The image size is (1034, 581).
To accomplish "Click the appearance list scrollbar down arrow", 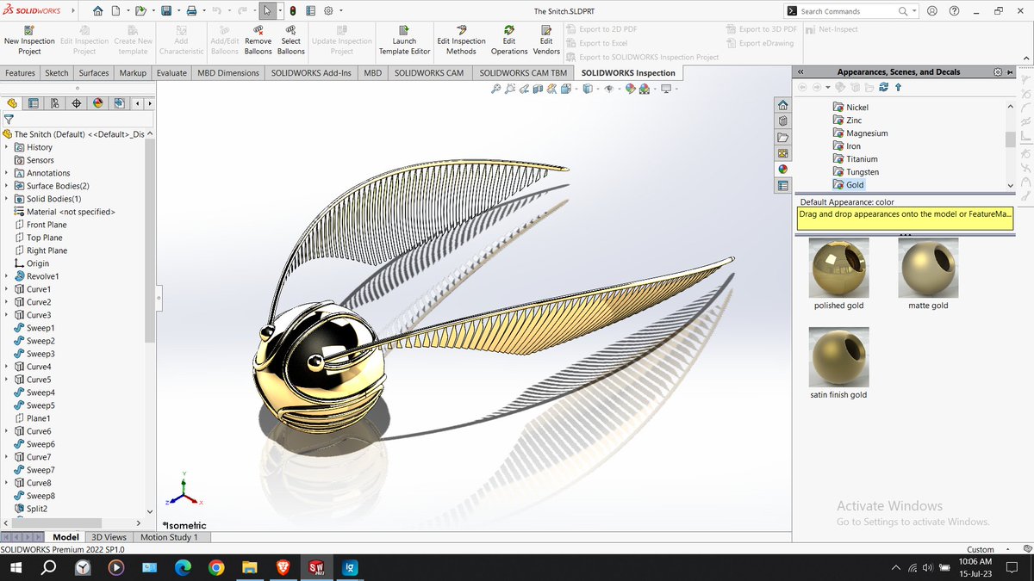I will coord(1010,186).
